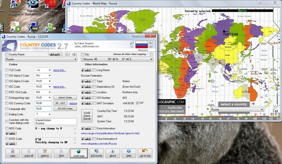Open help with the question mark icon

[129, 153]
